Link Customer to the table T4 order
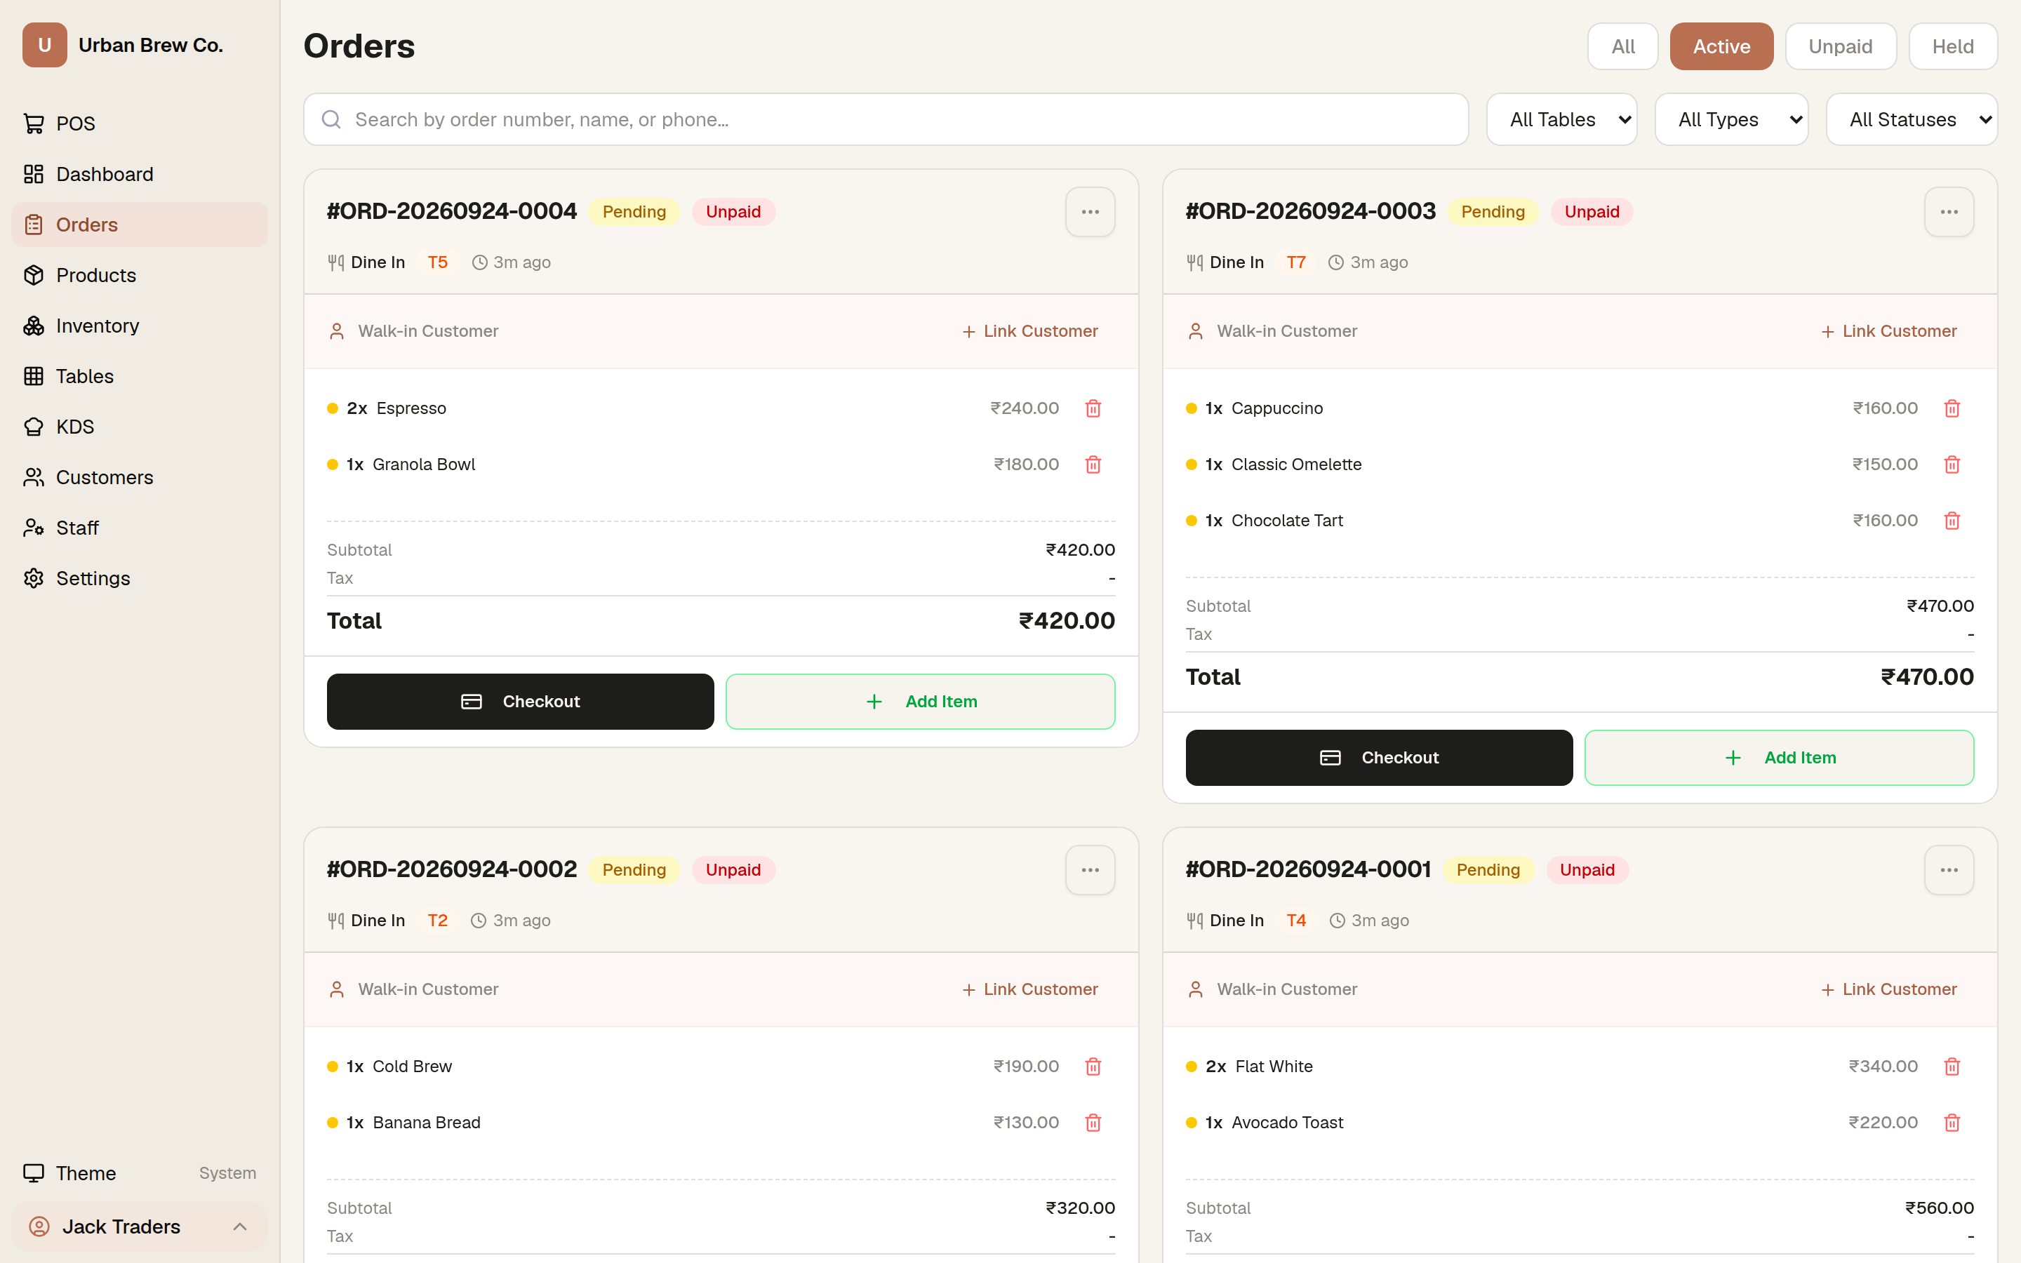 [x=1889, y=990]
